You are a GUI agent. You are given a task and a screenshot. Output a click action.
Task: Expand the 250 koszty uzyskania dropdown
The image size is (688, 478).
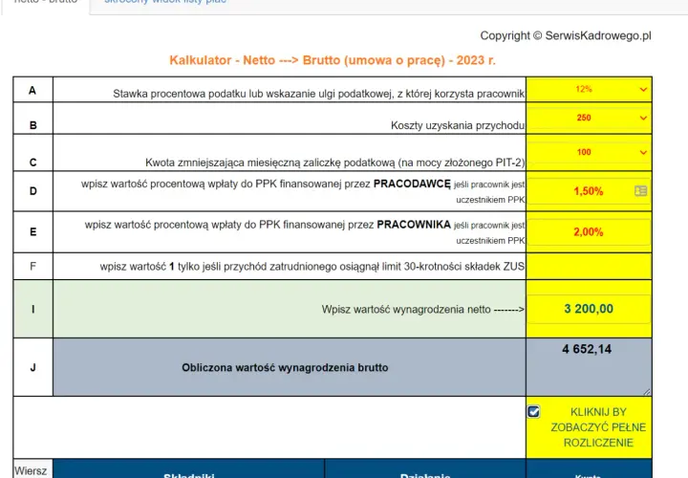[589, 118]
